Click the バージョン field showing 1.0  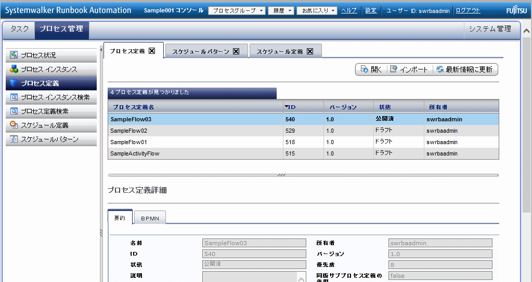tap(440, 254)
